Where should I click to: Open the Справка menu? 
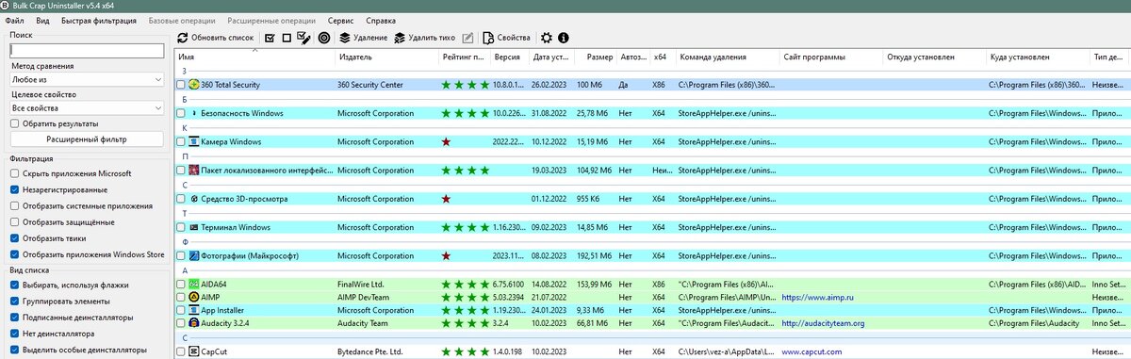pos(380,20)
